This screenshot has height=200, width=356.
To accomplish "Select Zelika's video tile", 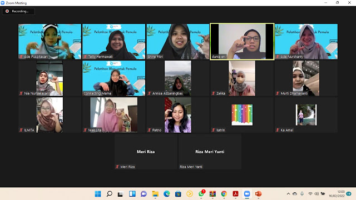I will (x=242, y=78).
